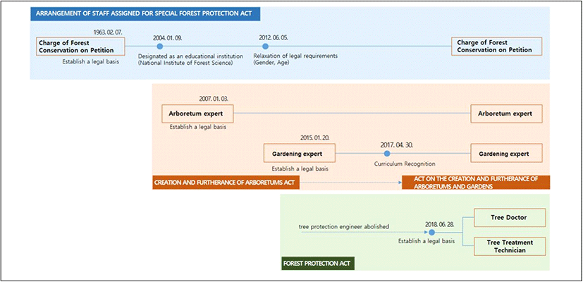This screenshot has width=583, height=282.
Task: Click the green Forest Protection Act label
Action: pos(318,263)
